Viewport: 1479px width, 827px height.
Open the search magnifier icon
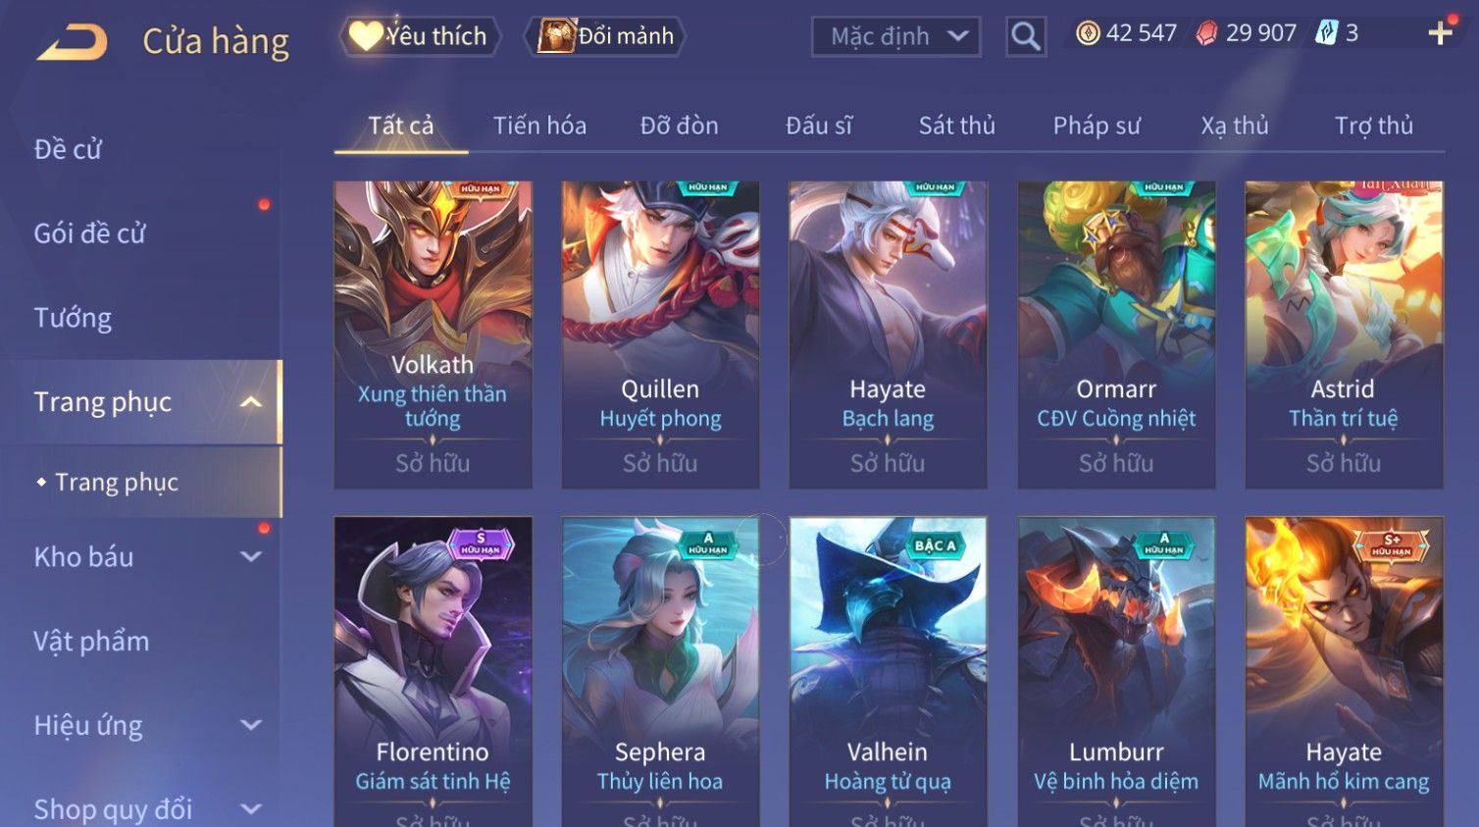(x=1026, y=36)
